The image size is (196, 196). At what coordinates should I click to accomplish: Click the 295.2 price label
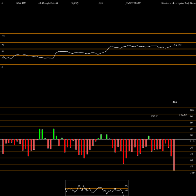click(x=154, y=116)
